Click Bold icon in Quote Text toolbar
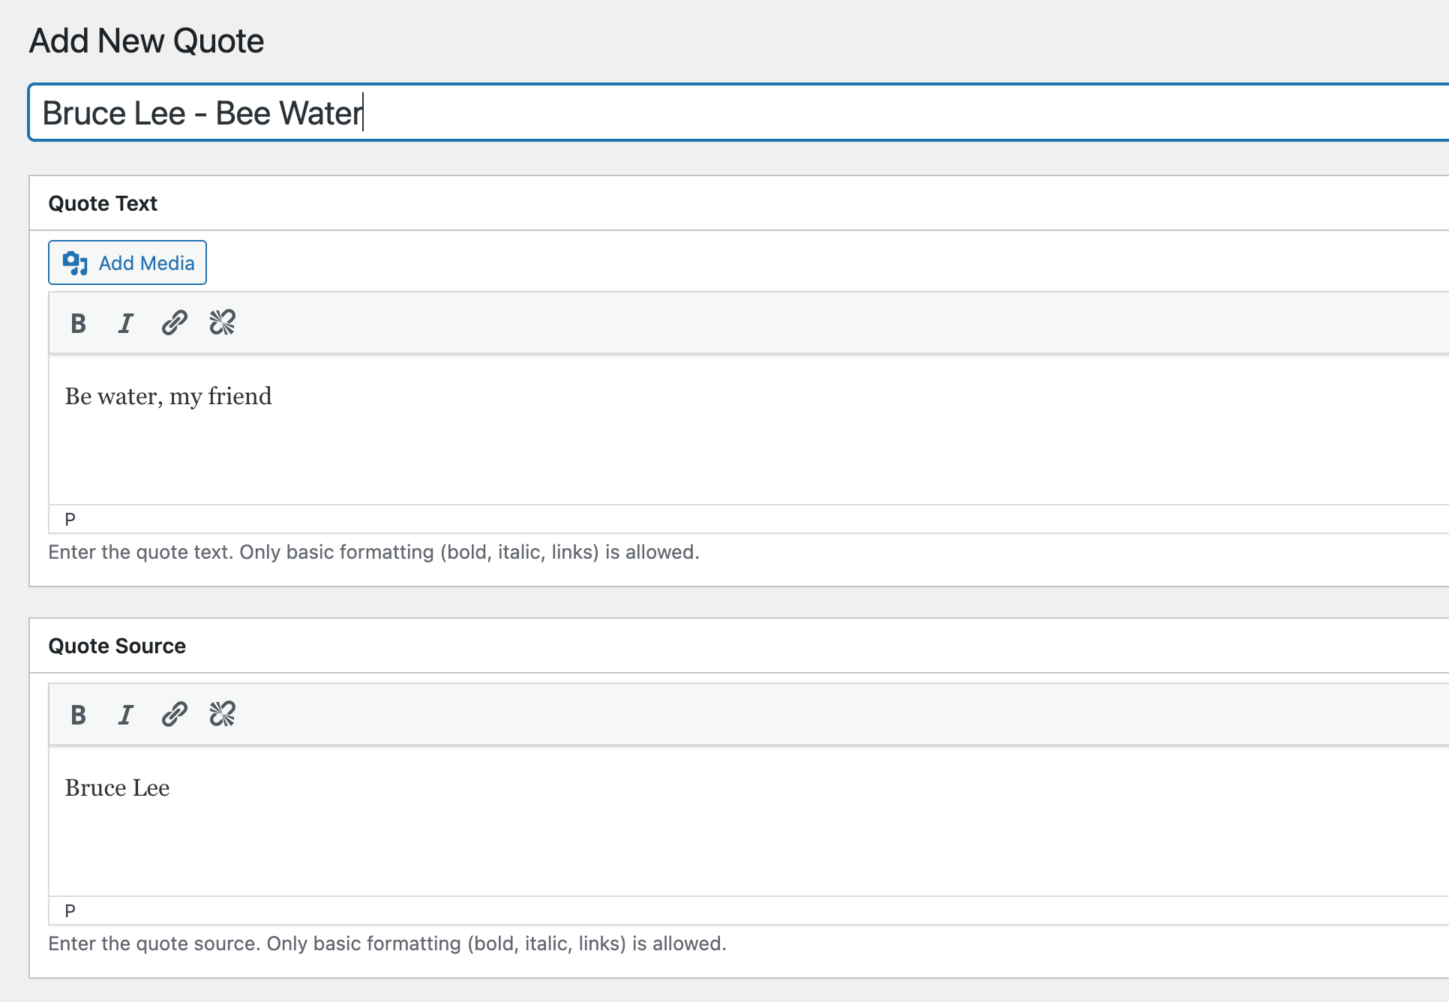The image size is (1449, 1002). [x=78, y=323]
